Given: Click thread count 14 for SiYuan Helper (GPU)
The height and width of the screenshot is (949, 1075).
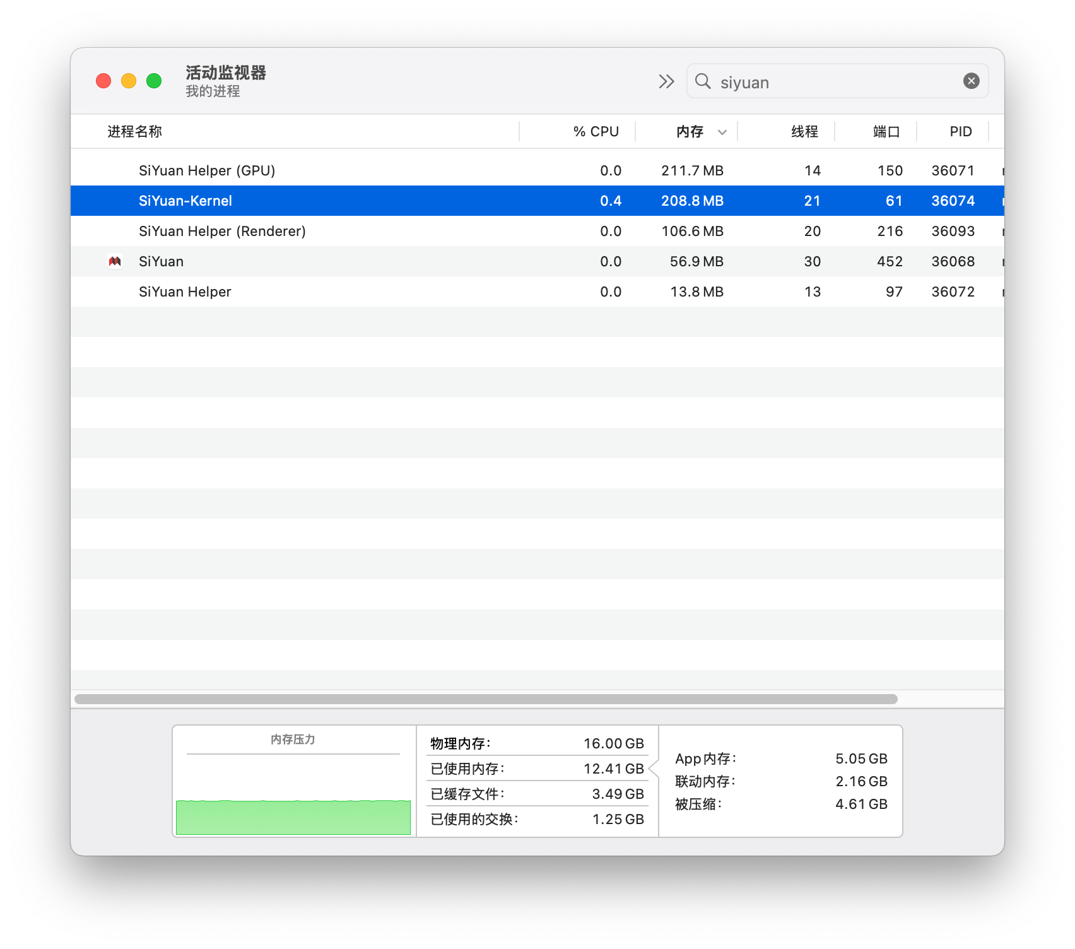Looking at the screenshot, I should click(813, 170).
